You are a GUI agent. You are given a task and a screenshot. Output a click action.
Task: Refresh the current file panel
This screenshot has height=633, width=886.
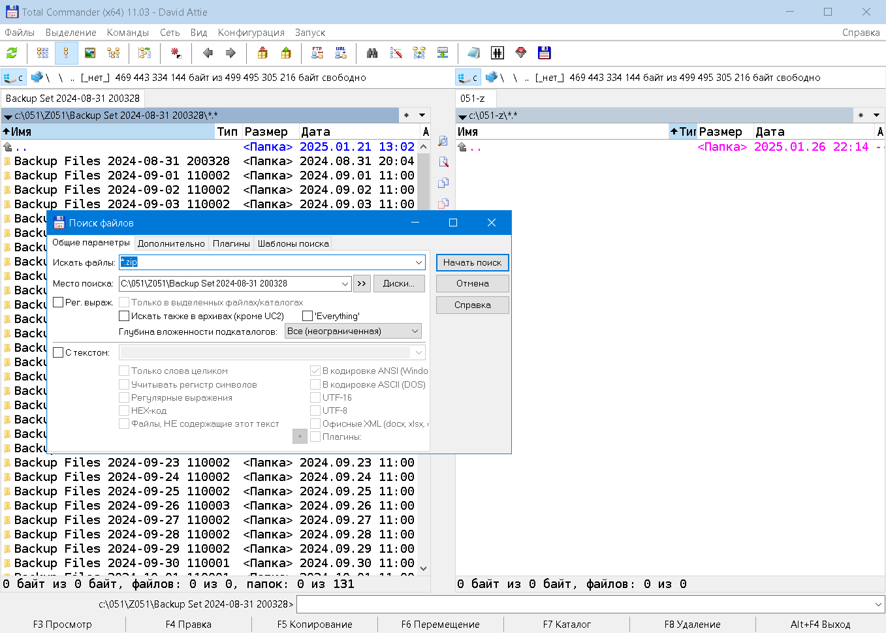pos(11,53)
